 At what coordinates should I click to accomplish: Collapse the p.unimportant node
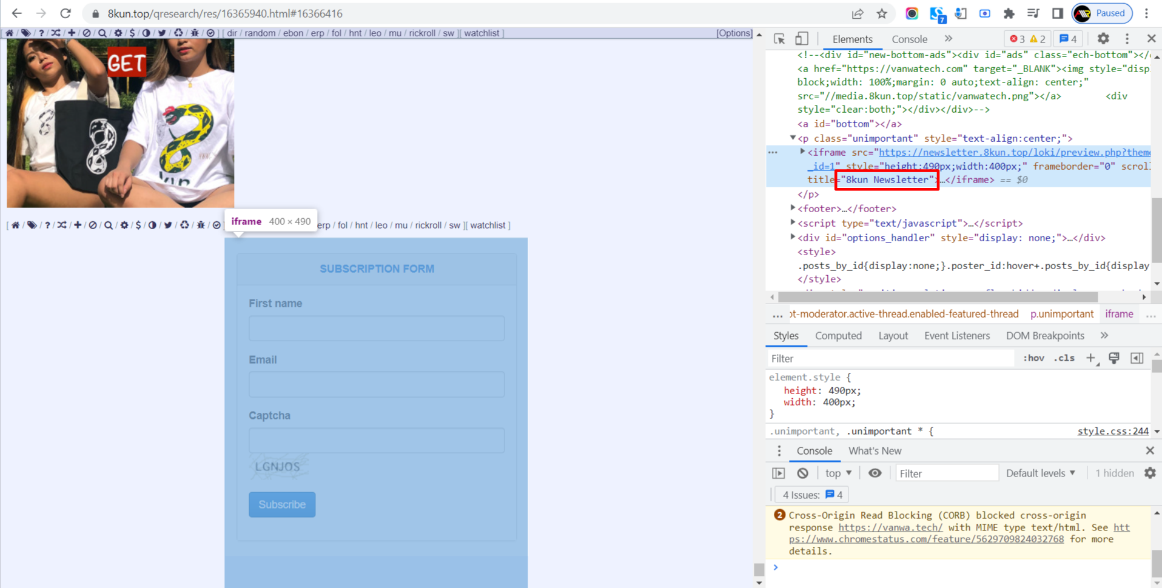[793, 138]
